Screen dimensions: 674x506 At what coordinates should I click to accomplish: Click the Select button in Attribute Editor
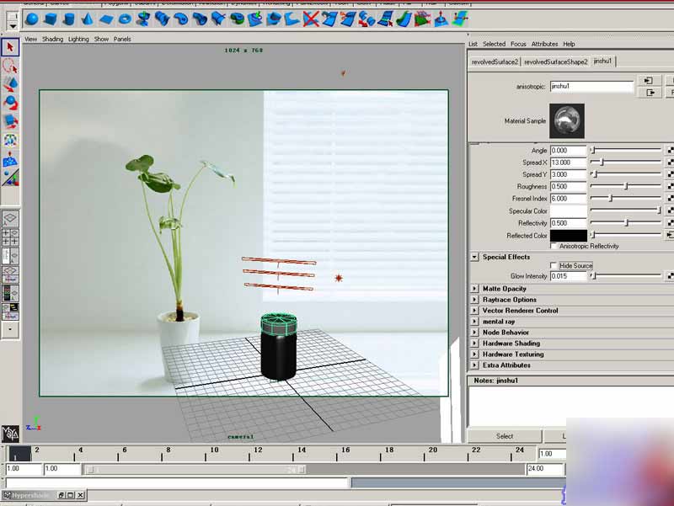[504, 436]
